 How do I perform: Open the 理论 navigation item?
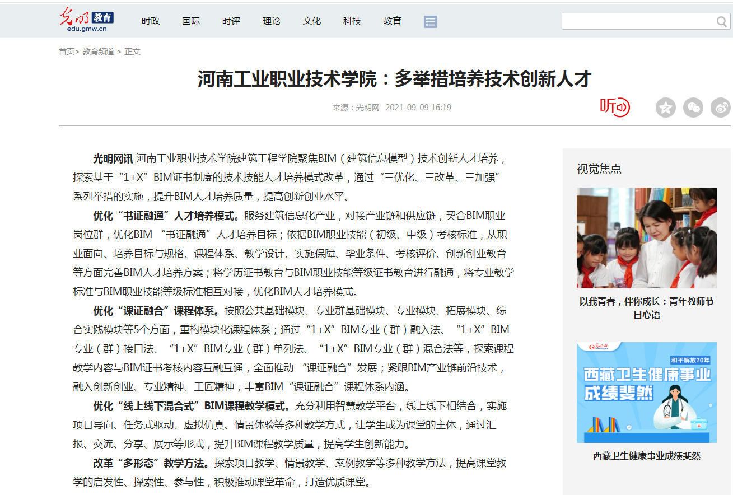(272, 21)
